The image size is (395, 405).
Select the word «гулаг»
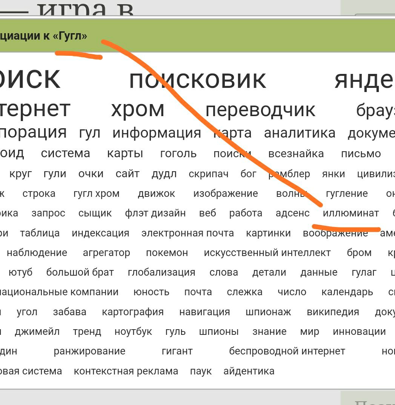[x=364, y=273]
